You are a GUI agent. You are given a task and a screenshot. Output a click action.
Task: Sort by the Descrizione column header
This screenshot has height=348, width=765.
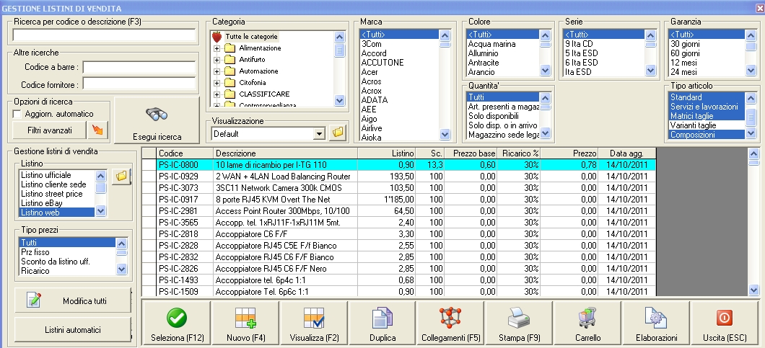285,153
